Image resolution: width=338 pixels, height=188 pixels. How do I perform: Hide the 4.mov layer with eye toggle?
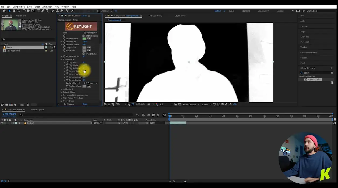click(x=2, y=123)
